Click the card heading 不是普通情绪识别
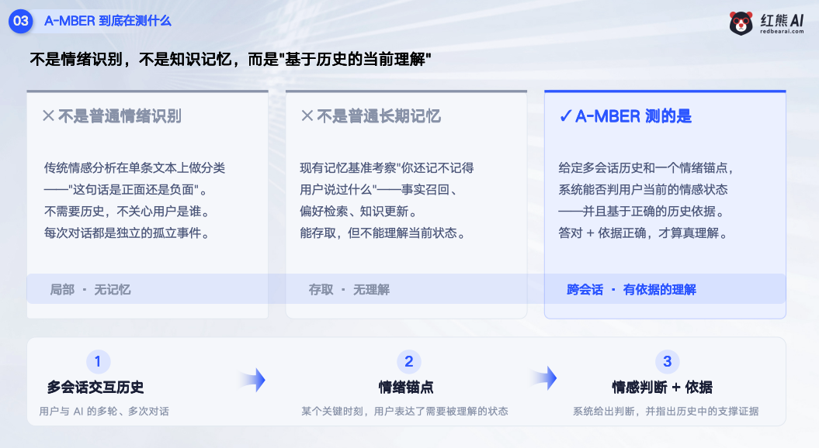Viewport: 819px width, 448px height. pyautogui.click(x=120, y=115)
